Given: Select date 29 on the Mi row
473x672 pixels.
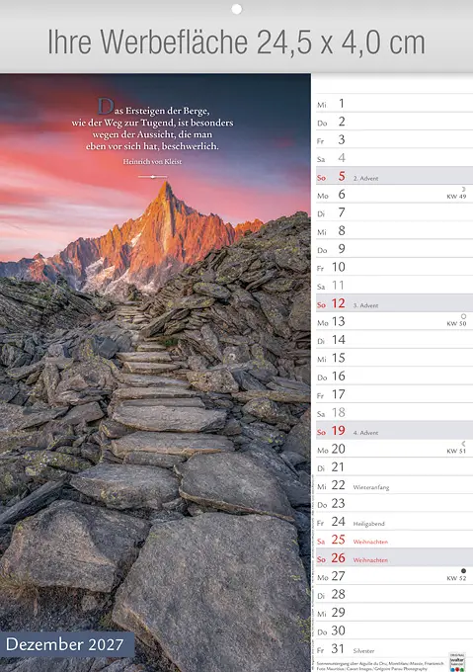Looking at the screenshot, I should tap(338, 612).
